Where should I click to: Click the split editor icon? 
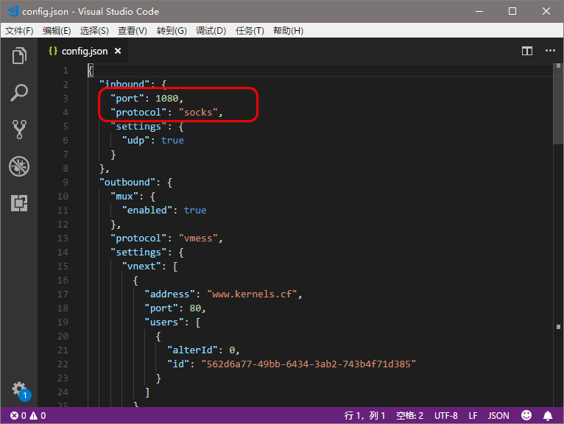point(527,51)
